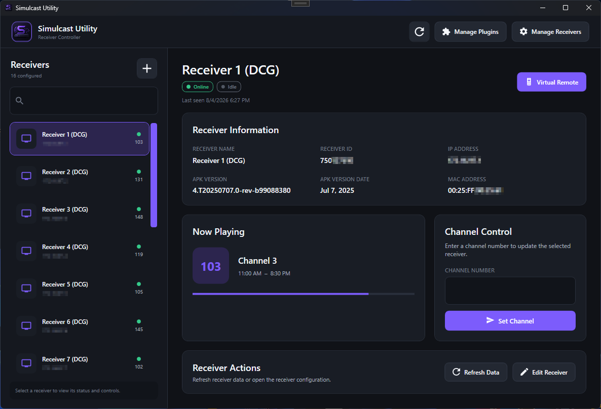Click the 16 configured label
Image resolution: width=601 pixels, height=409 pixels.
26,76
